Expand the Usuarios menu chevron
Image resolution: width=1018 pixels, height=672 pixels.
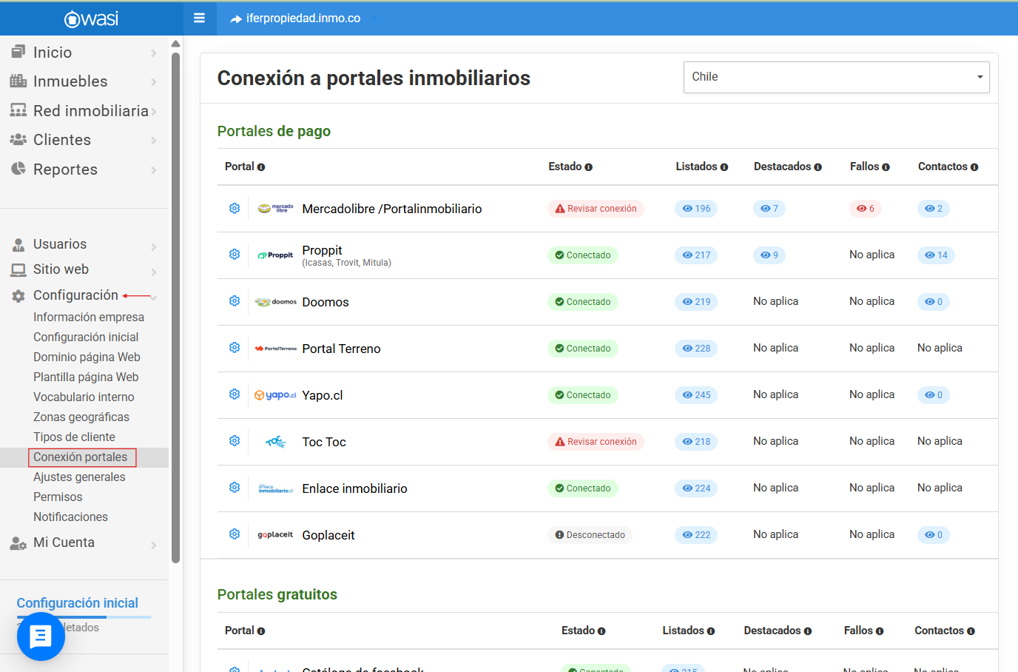154,247
